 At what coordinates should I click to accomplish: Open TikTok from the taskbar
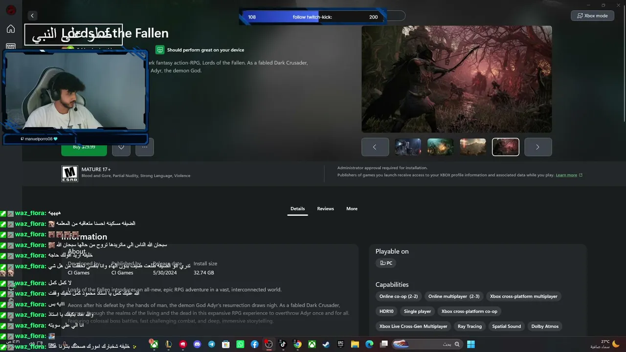pos(283,344)
